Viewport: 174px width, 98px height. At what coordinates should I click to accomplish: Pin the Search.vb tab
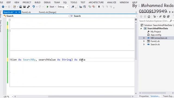[x=16, y=12]
